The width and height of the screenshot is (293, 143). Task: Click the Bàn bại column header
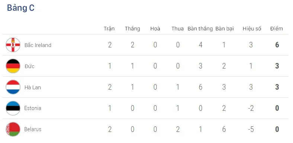click(225, 29)
